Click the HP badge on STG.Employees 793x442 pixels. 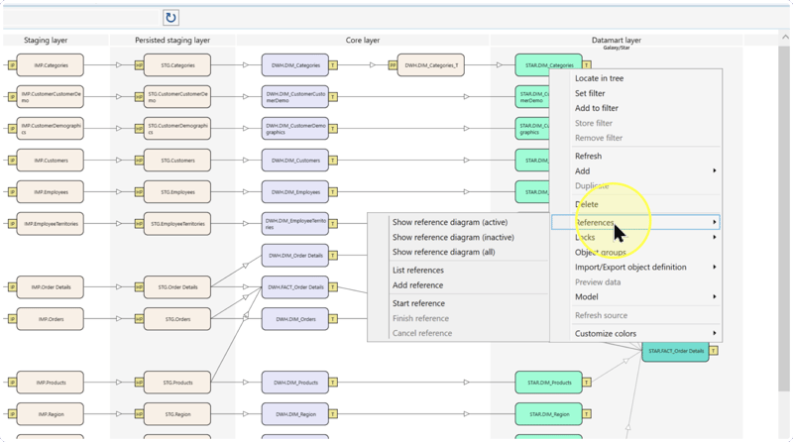(139, 192)
